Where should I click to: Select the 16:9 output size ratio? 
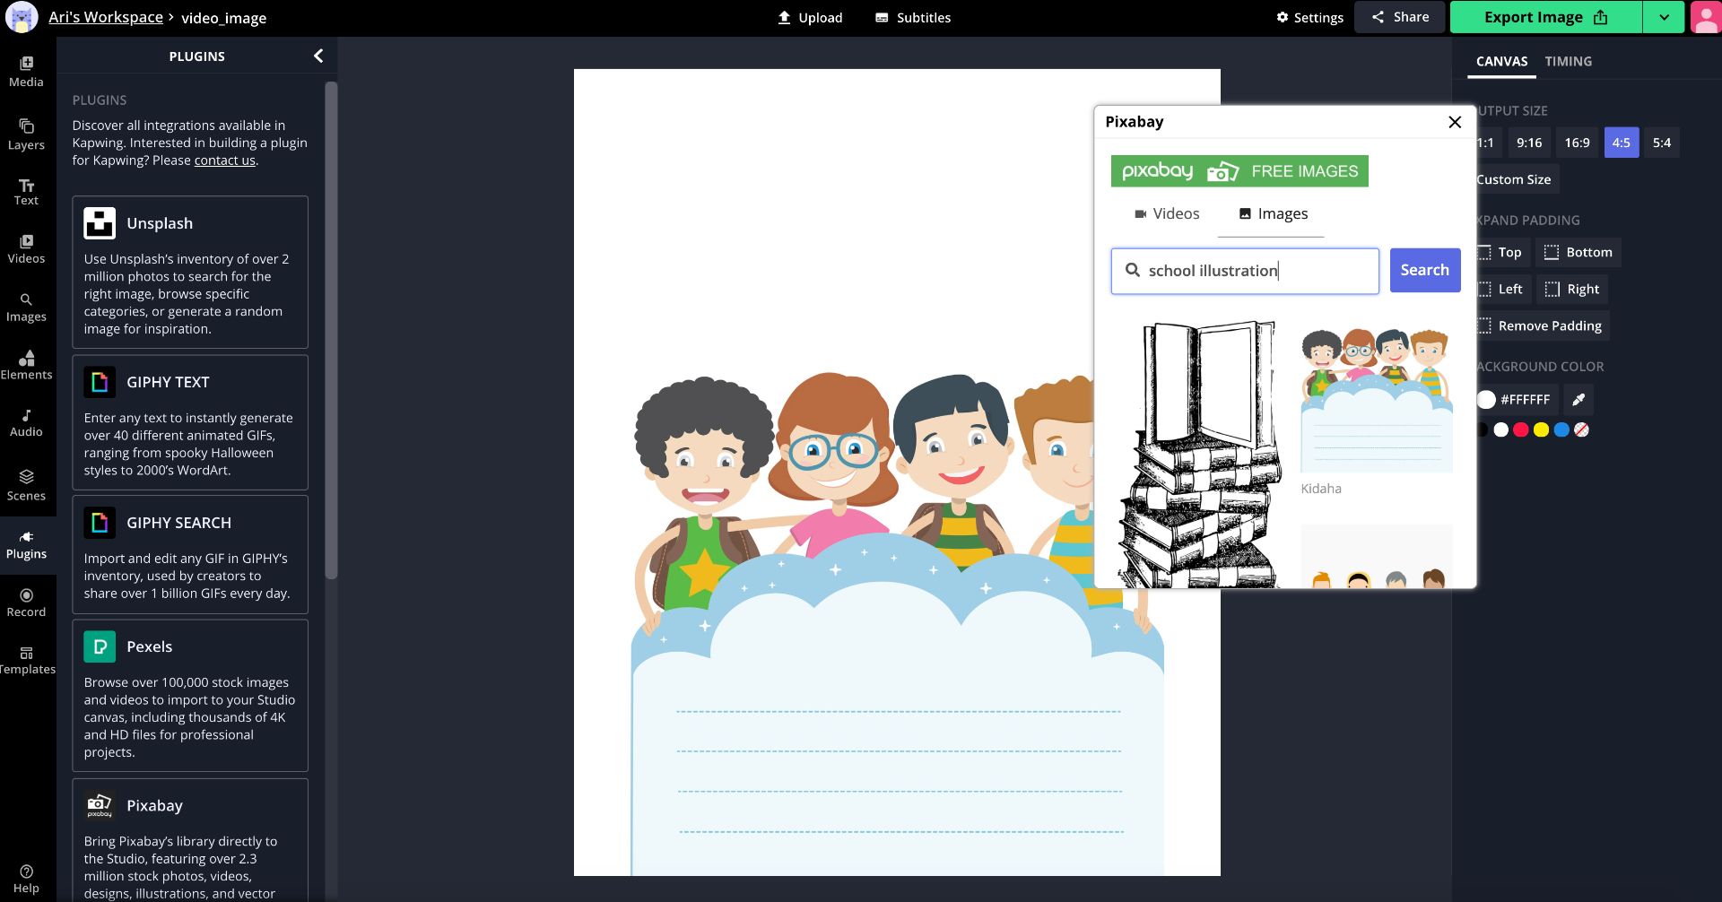[x=1577, y=143]
